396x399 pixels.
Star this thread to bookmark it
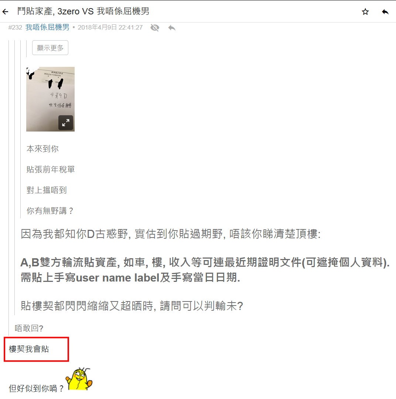pos(365,11)
